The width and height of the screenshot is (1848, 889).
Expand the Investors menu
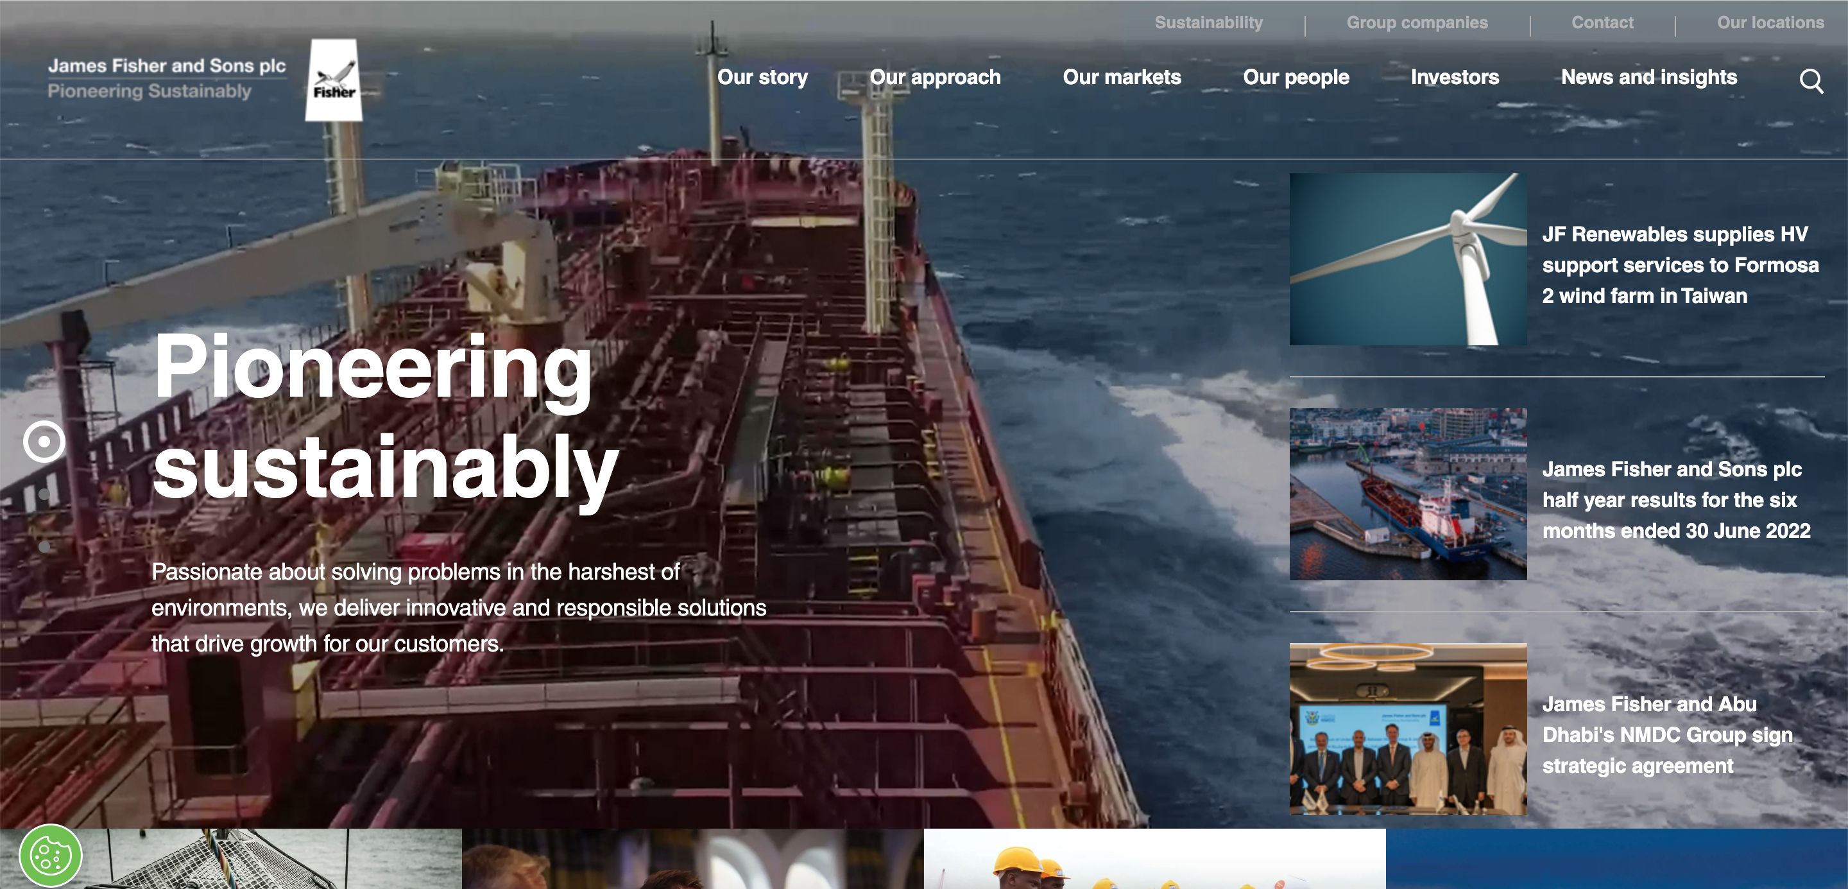(x=1454, y=78)
